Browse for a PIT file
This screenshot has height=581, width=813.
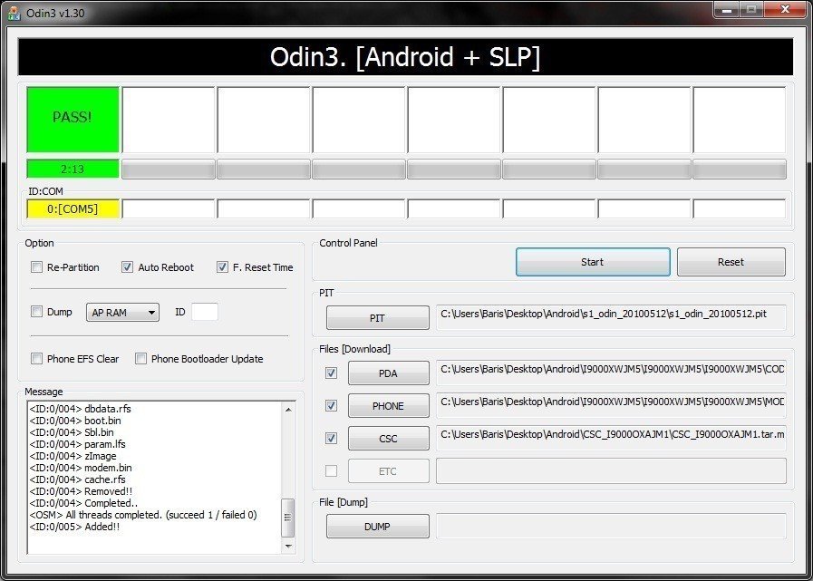pos(377,318)
